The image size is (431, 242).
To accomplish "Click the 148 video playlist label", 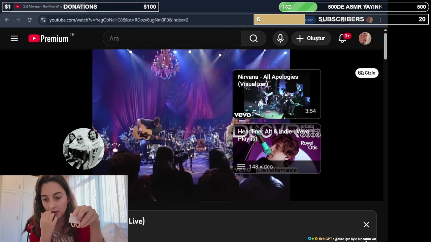I will click(x=261, y=167).
